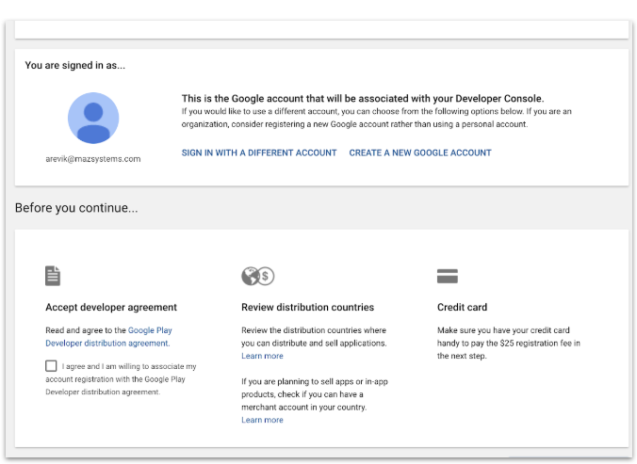The height and width of the screenshot is (464, 637).
Task: Click the Review distribution countries heading
Action: [307, 307]
